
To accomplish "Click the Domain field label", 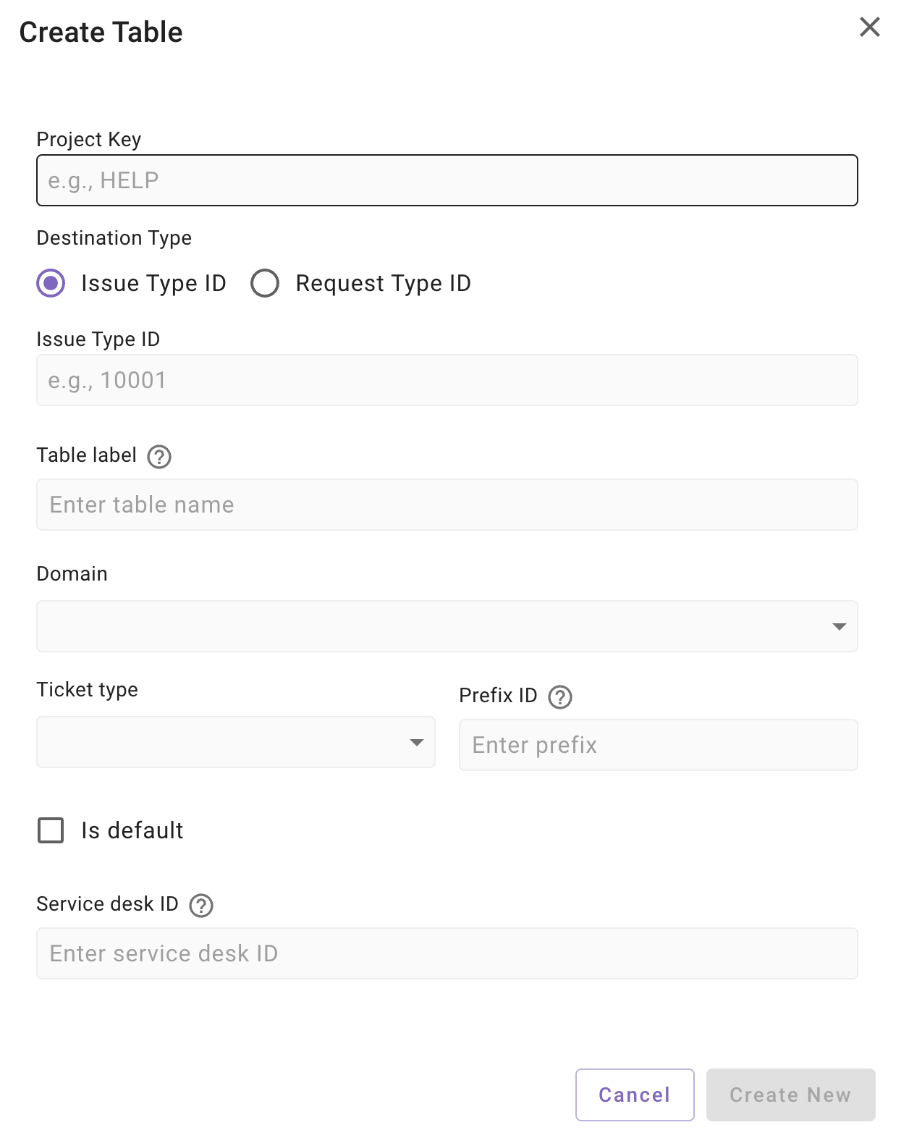I will pyautogui.click(x=72, y=574).
